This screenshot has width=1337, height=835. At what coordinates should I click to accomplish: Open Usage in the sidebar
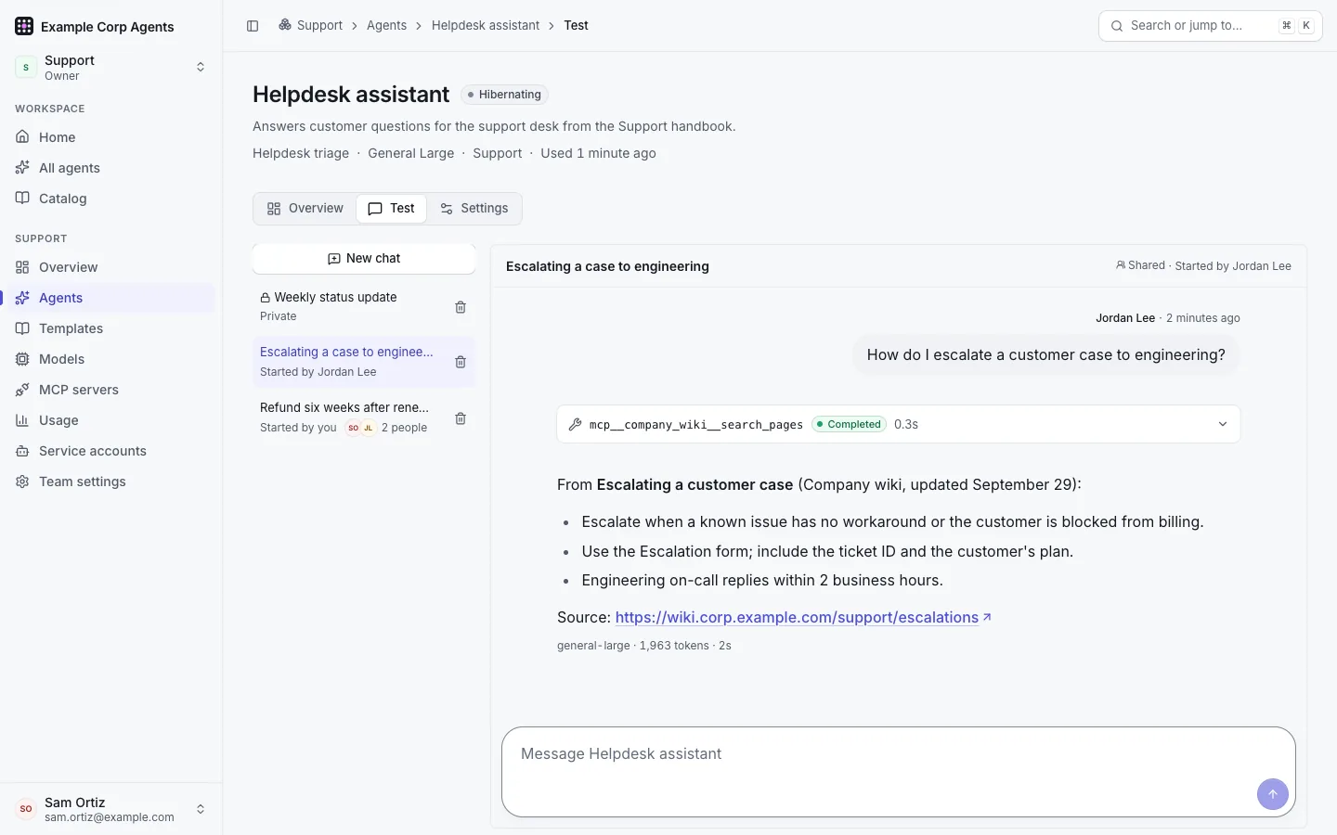click(x=111, y=420)
